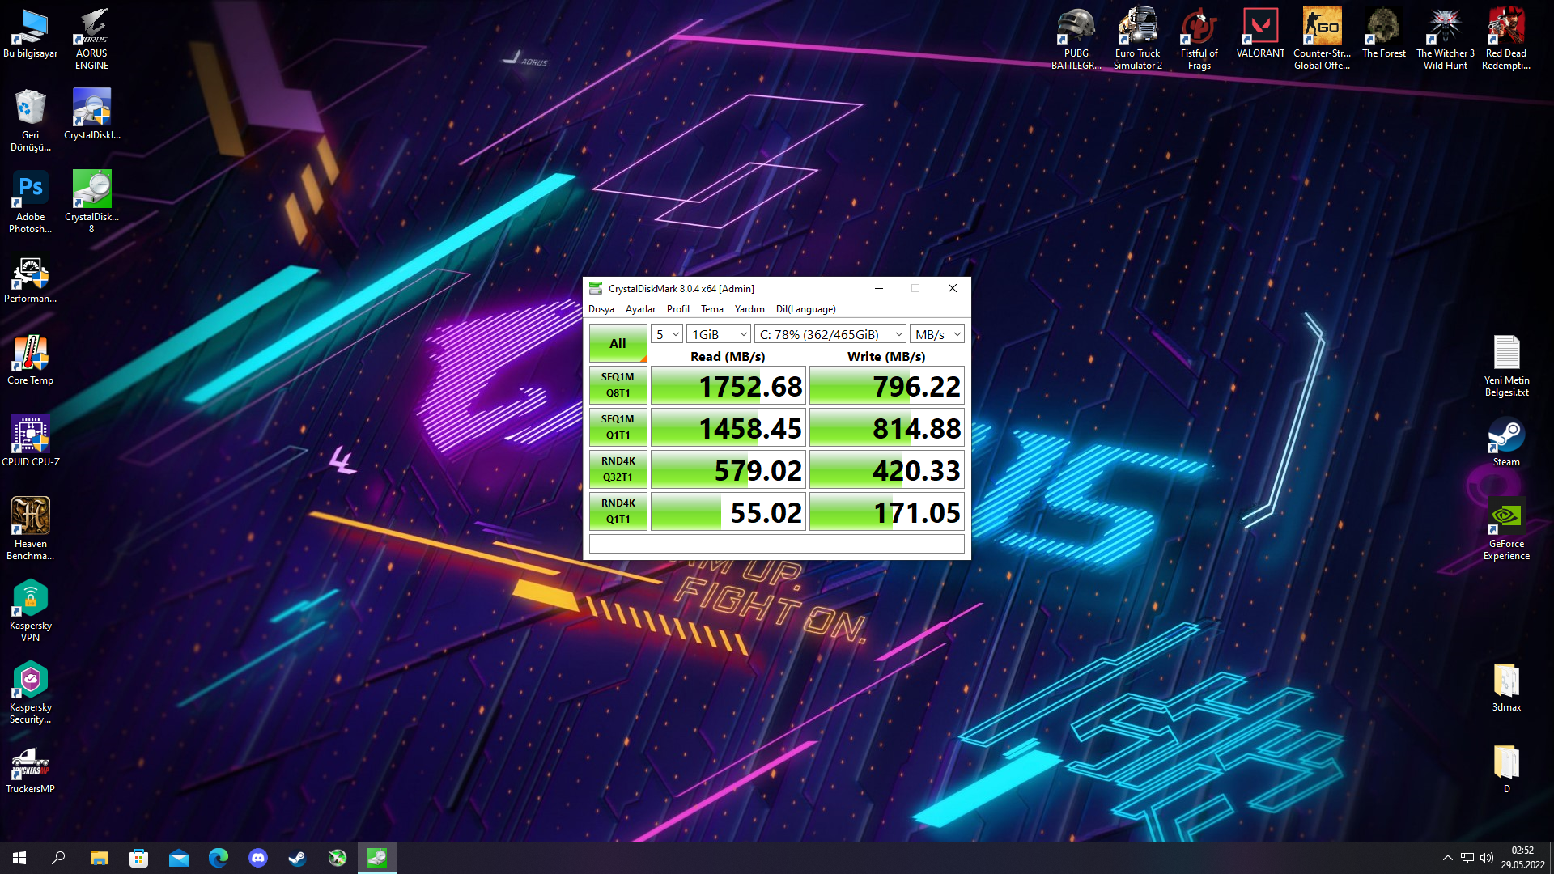Open the Dil(Language) menu

coord(805,309)
